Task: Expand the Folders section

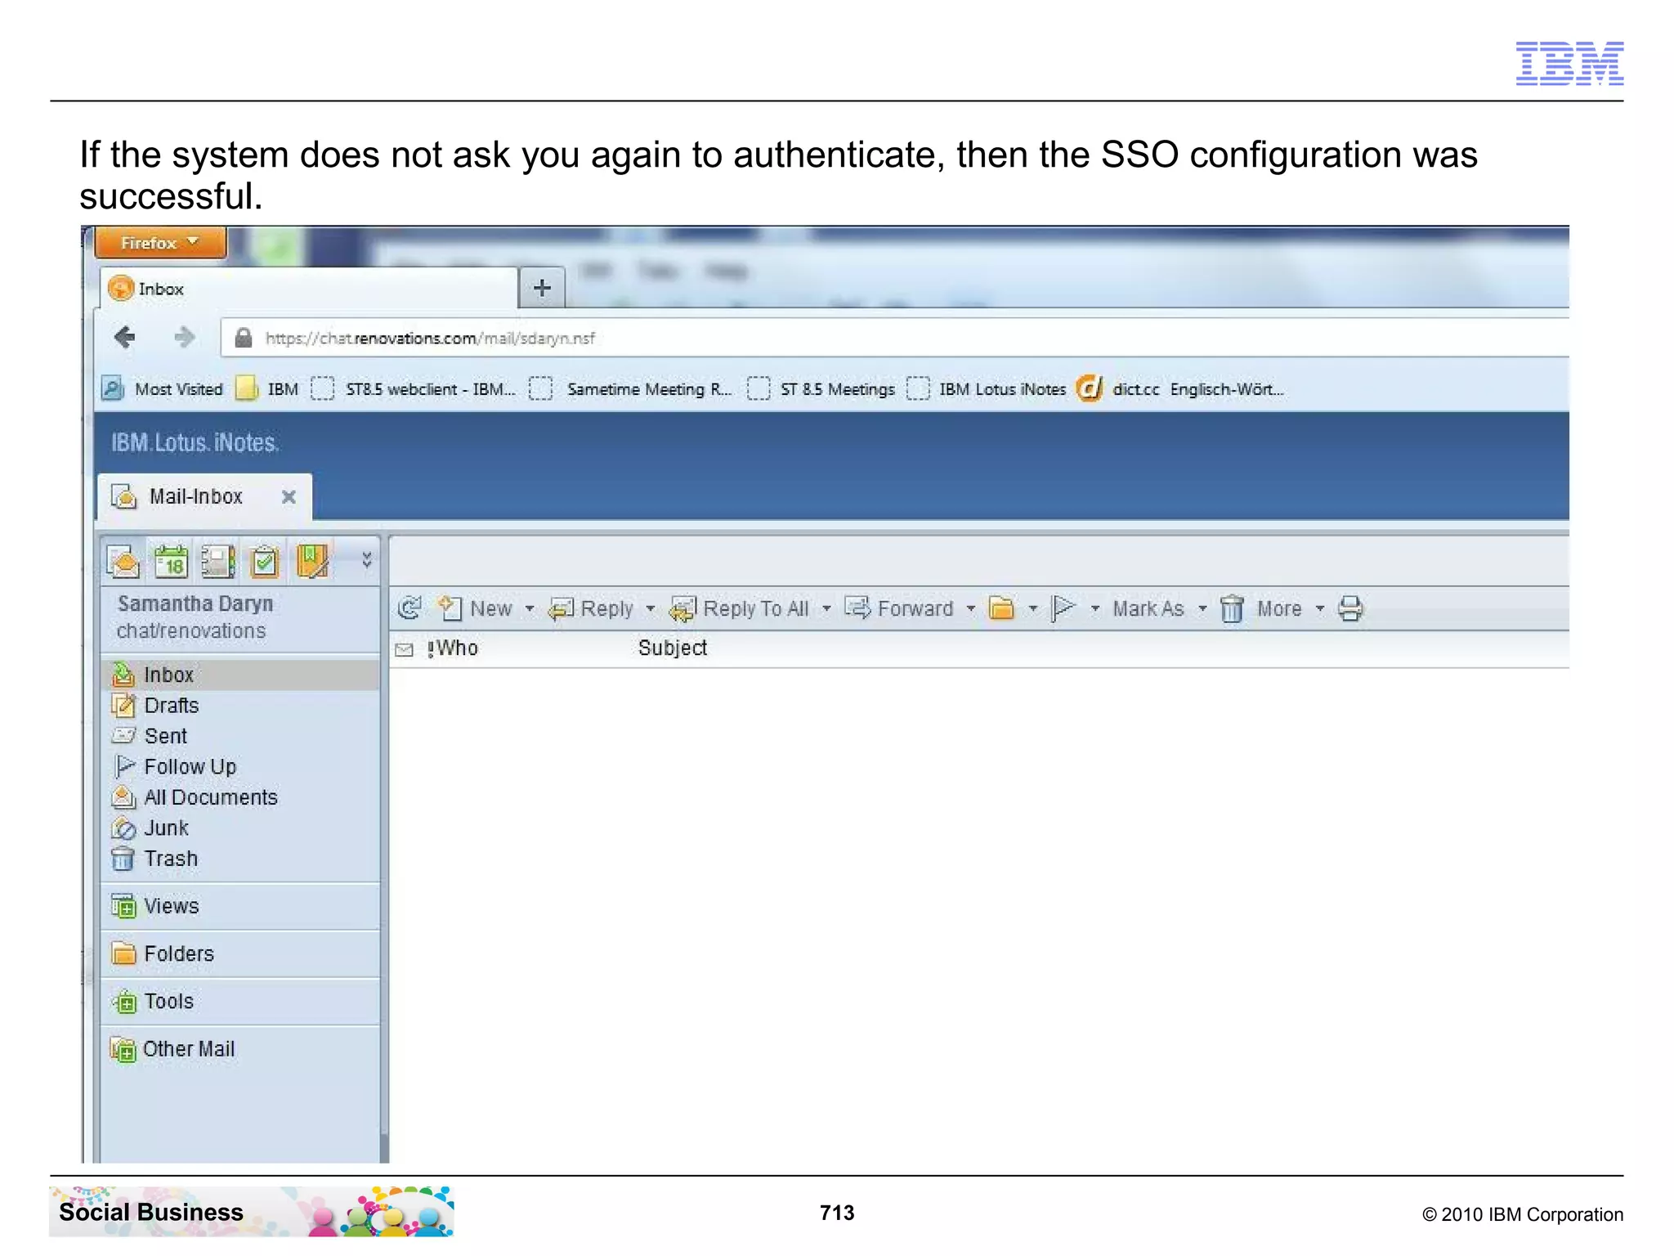Action: coord(240,953)
